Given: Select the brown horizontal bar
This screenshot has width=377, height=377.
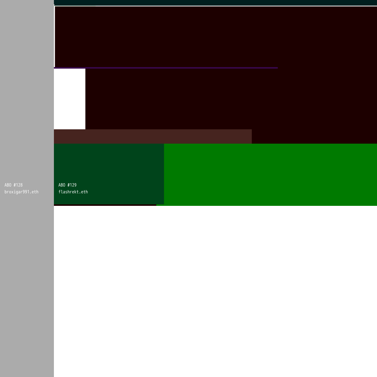Looking at the screenshot, I should [x=153, y=136].
